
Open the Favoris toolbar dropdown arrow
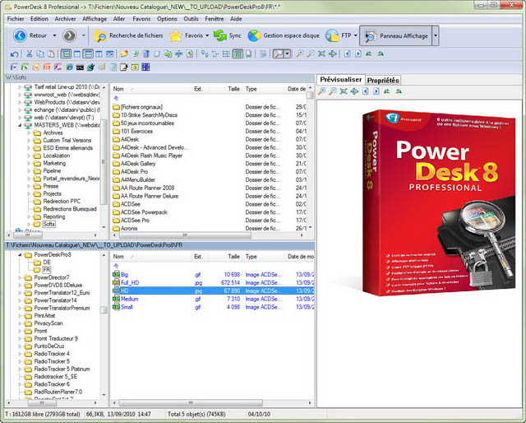[207, 35]
